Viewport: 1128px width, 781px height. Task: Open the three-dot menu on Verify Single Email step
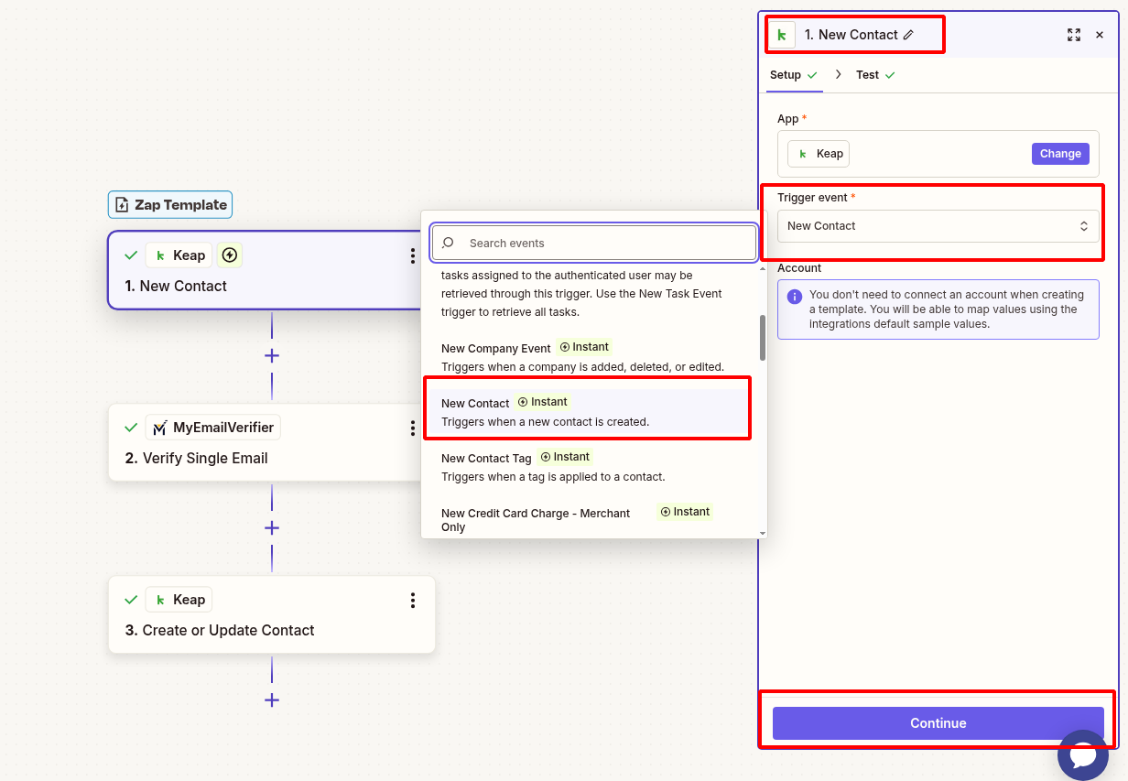click(413, 428)
